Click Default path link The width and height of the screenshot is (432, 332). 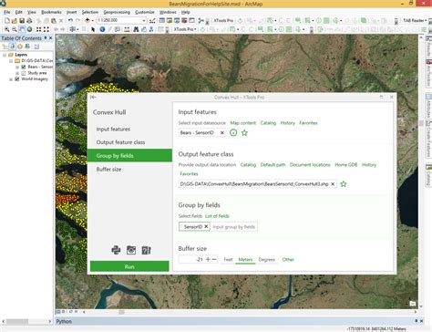click(273, 165)
